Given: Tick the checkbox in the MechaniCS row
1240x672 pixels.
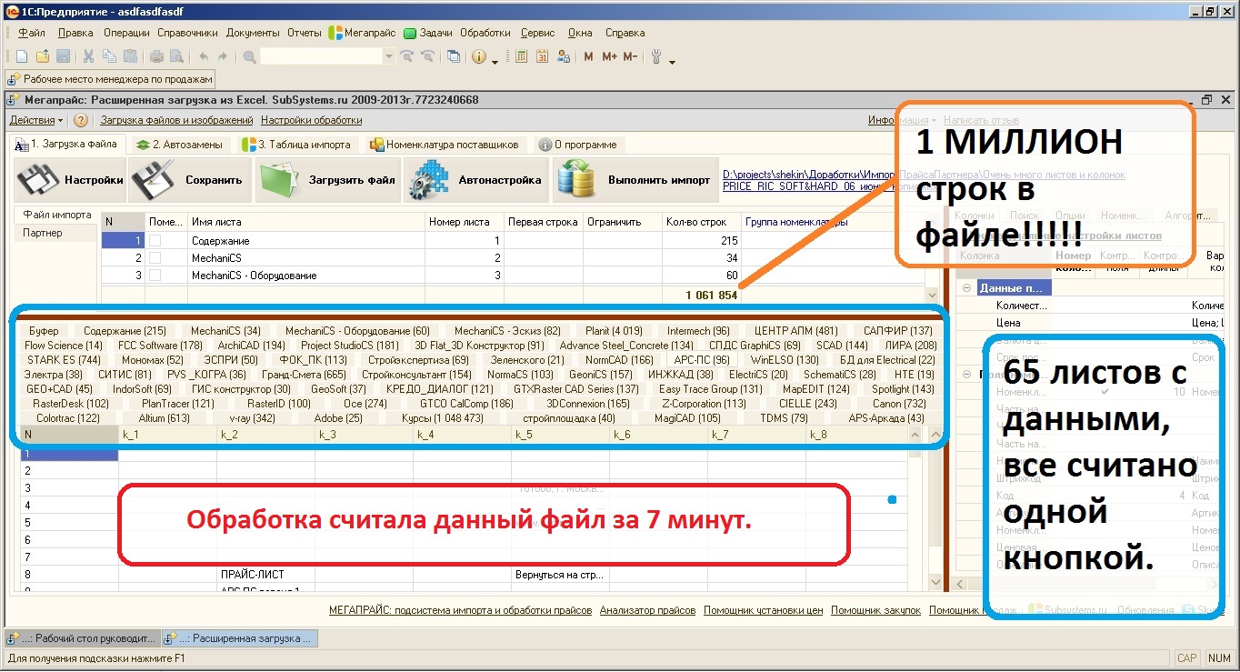Looking at the screenshot, I should point(155,258).
